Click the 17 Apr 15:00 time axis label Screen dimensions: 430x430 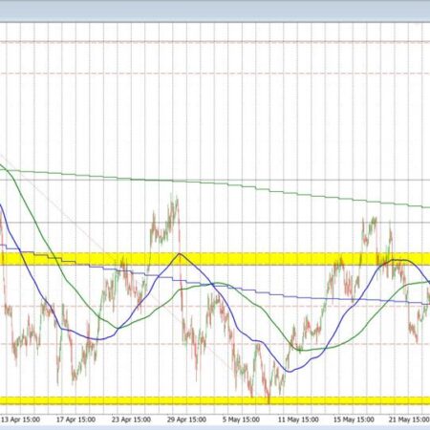coord(75,419)
